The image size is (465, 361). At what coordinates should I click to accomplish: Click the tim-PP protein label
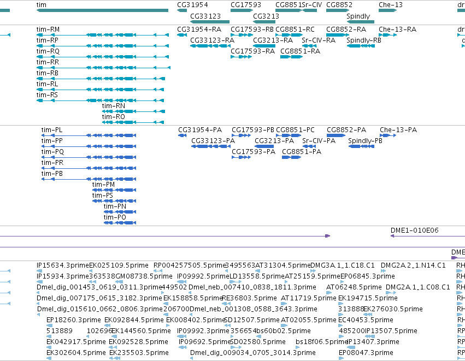(x=52, y=141)
